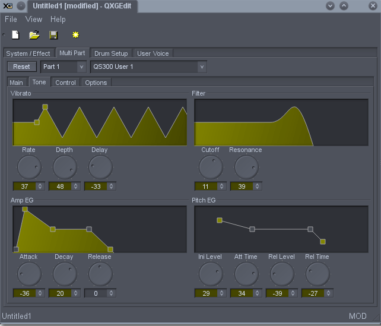Click the yellow star randomize icon
Image resolution: width=381 pixels, height=326 pixels.
point(75,35)
